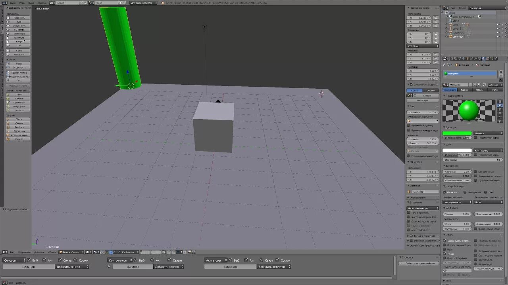Click the white specular color swatch
This screenshot has width=508, height=285.
click(x=457, y=150)
